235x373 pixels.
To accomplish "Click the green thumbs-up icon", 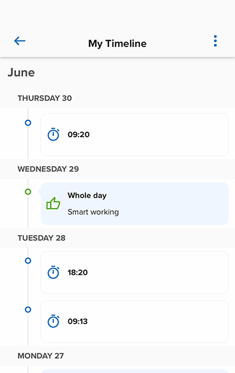I will point(53,203).
